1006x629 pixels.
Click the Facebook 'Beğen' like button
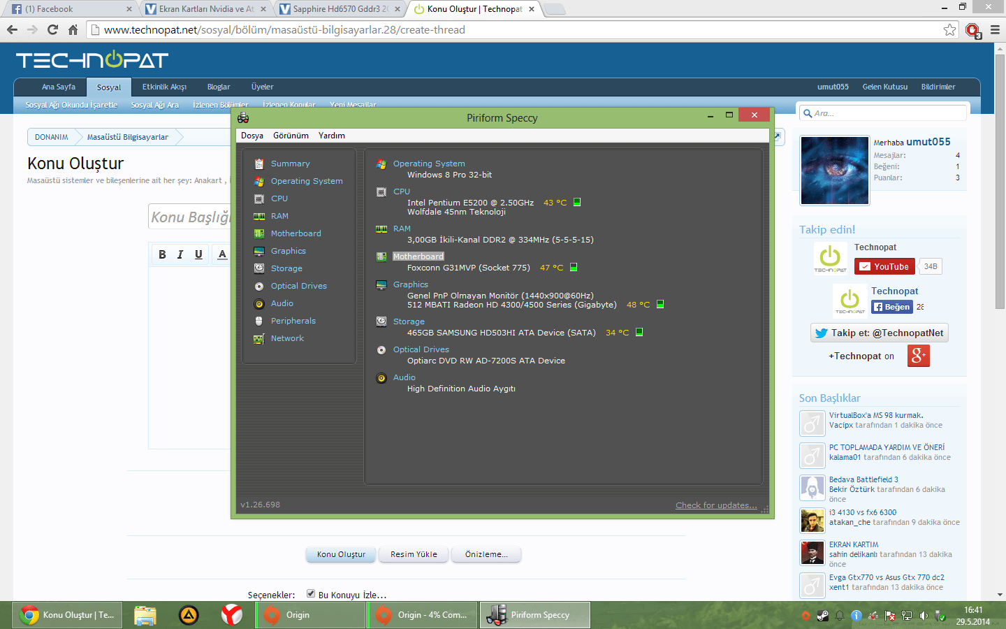pyautogui.click(x=892, y=307)
